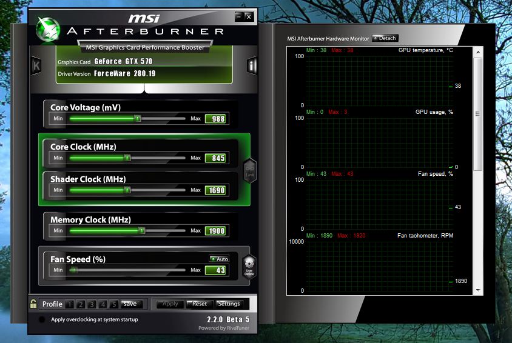Click the Shader Clock slider handle
This screenshot has height=343, width=512.
[x=127, y=190]
